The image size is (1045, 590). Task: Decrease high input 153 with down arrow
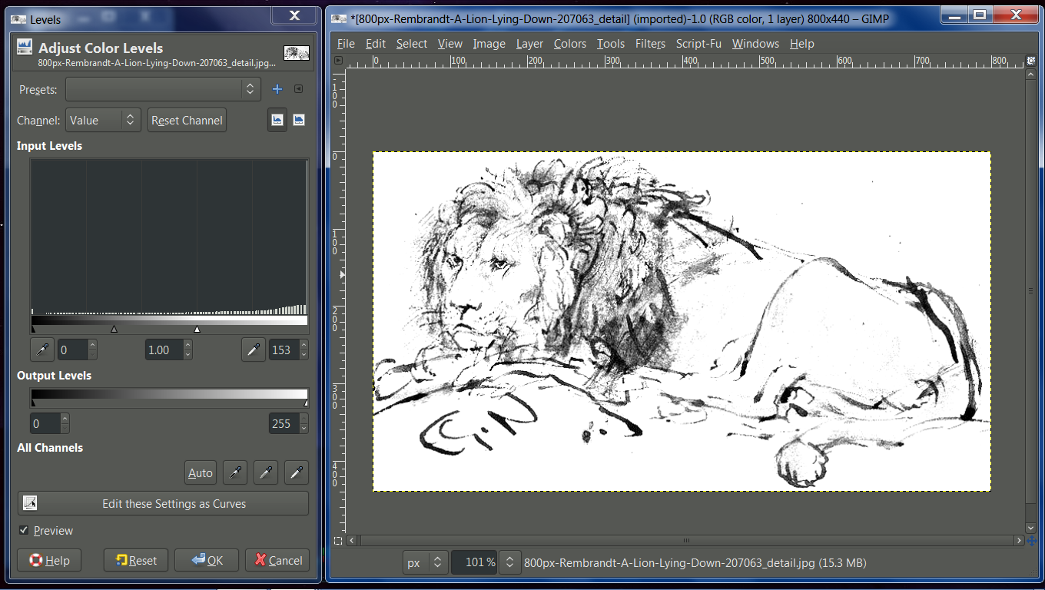(x=304, y=355)
